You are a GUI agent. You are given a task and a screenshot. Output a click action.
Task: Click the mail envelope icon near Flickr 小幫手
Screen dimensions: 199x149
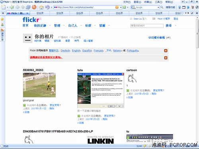click(154, 19)
